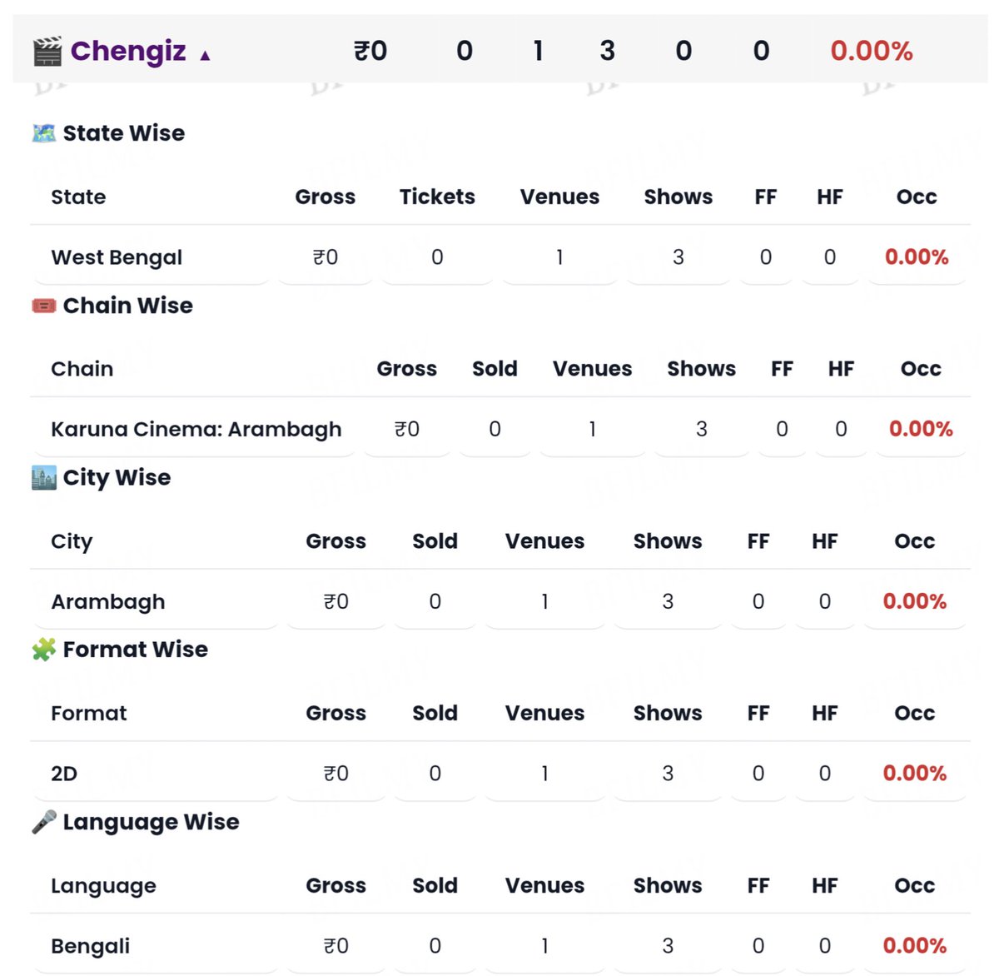
Task: Select Karuna Cinema: Arambagh chain row
Action: (x=499, y=429)
